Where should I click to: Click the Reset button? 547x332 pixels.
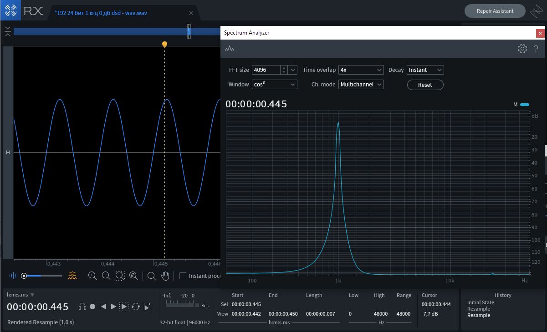coord(425,85)
